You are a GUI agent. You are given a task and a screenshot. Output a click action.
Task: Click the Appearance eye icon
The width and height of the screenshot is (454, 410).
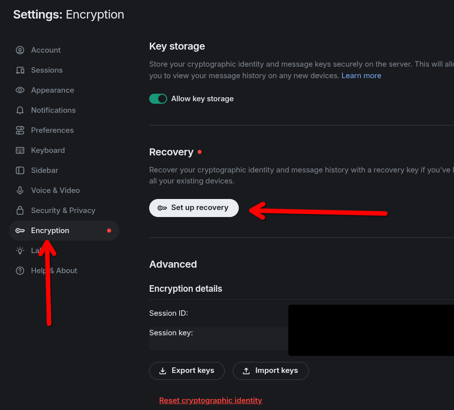coord(20,90)
